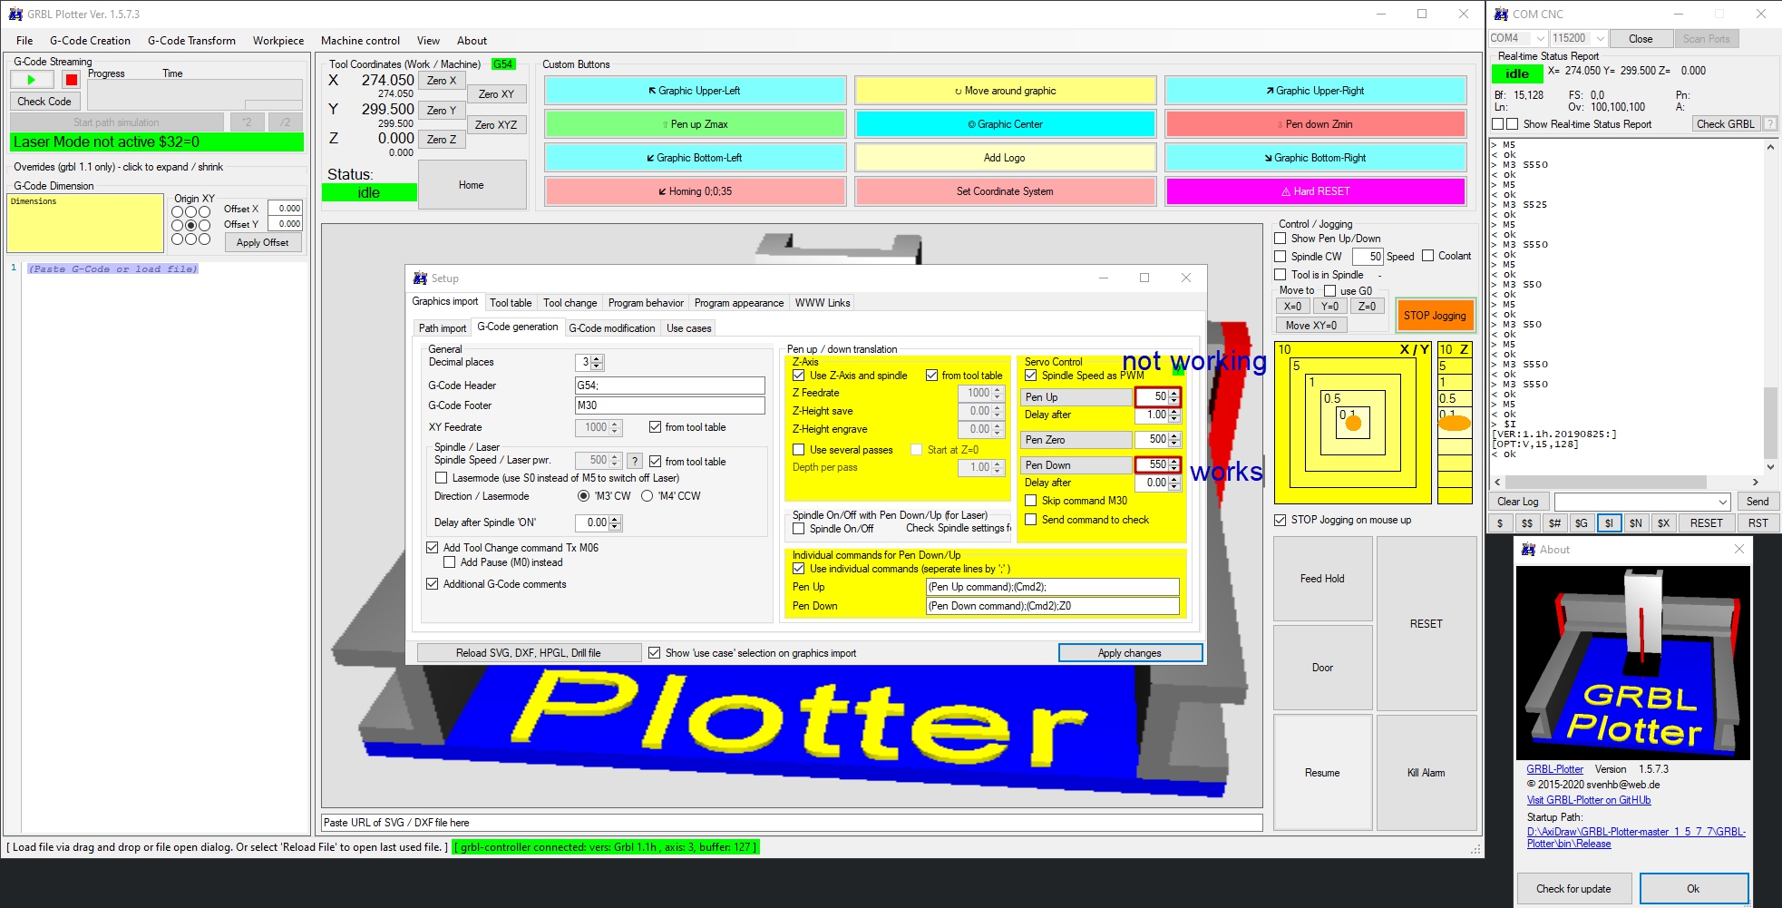The width and height of the screenshot is (1782, 908).
Task: Click the Graphic Center custom button
Action: (x=1005, y=124)
